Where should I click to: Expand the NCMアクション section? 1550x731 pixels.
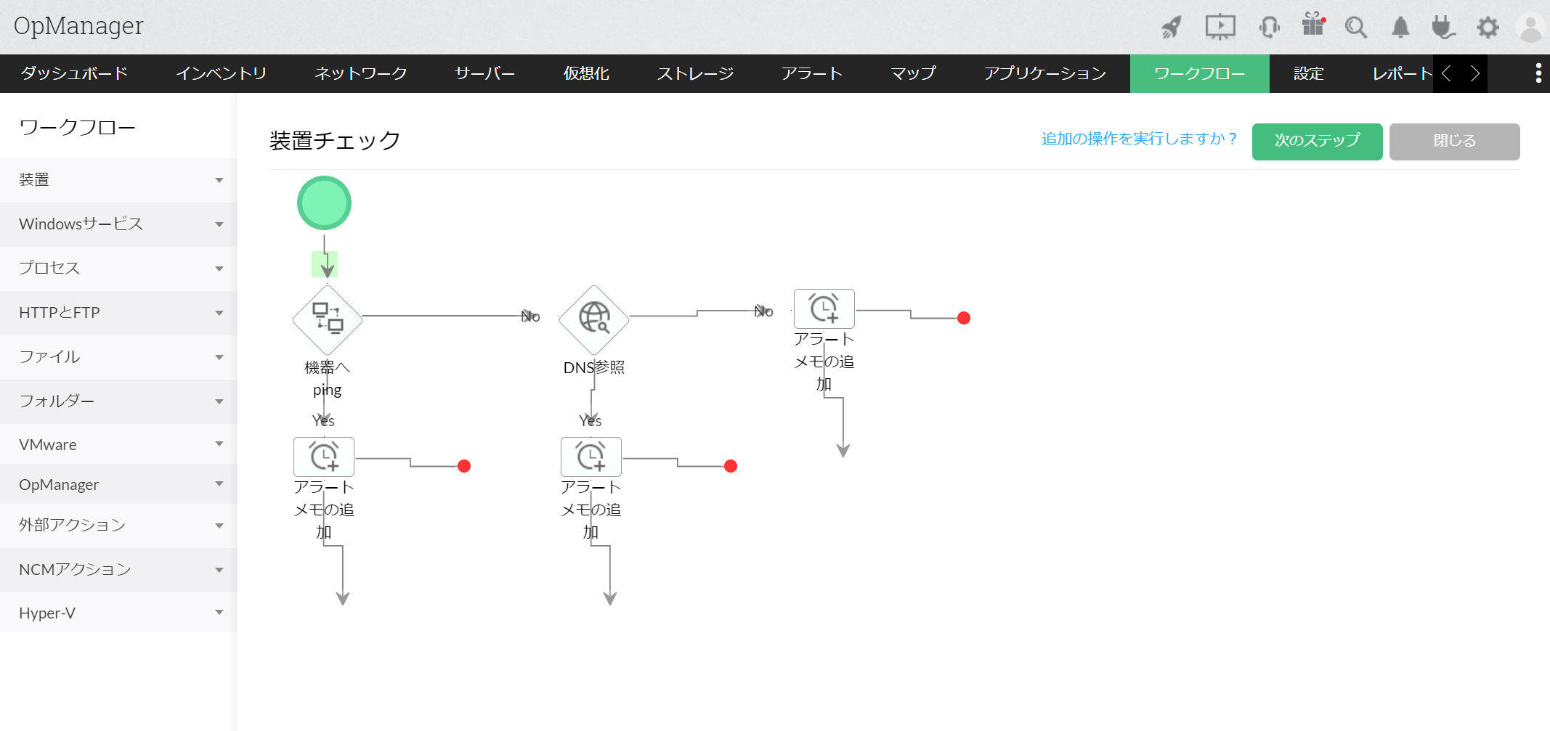[118, 570]
